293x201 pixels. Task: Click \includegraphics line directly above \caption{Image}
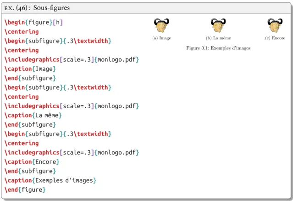tap(72, 60)
